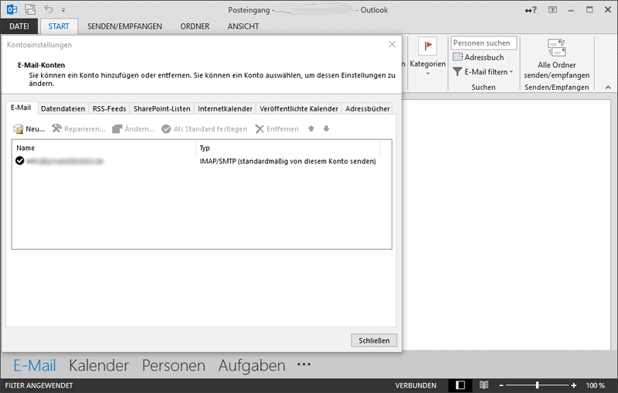The width and height of the screenshot is (618, 393).
Task: Click the send/receive quick access icon
Action: pos(30,10)
